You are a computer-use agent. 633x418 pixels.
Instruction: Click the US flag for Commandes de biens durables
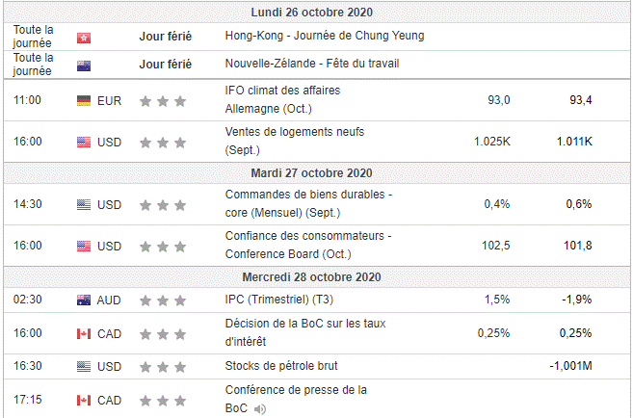click(84, 204)
